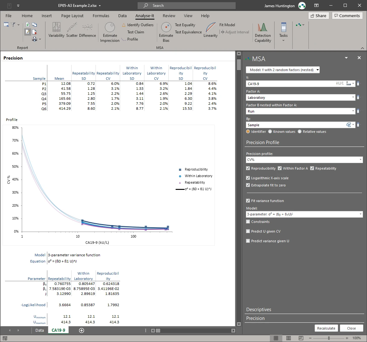Image resolution: width=367 pixels, height=342 pixels.
Task: Click the shapes icon in the By field
Action: (x=349, y=125)
